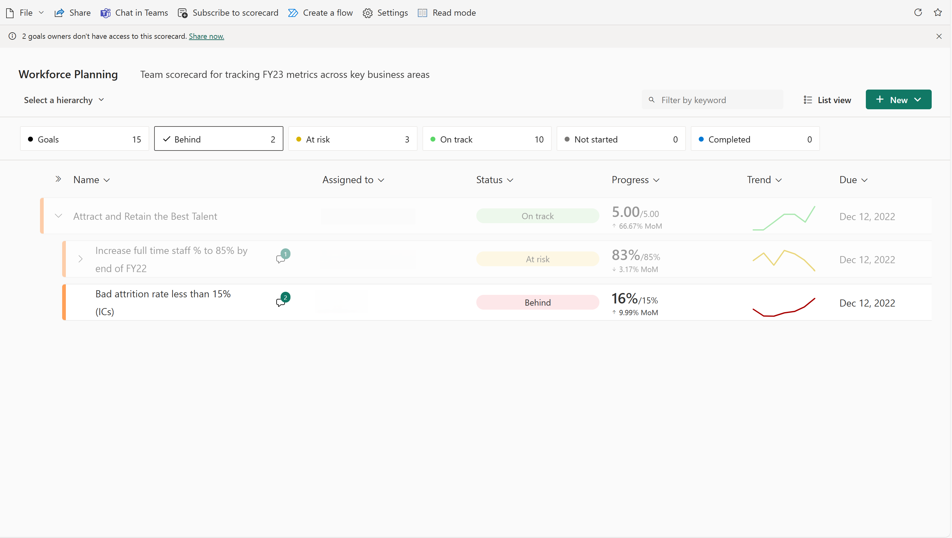Expand Select a hierarchy dropdown
Viewport: 952px width, 538px height.
coord(63,99)
